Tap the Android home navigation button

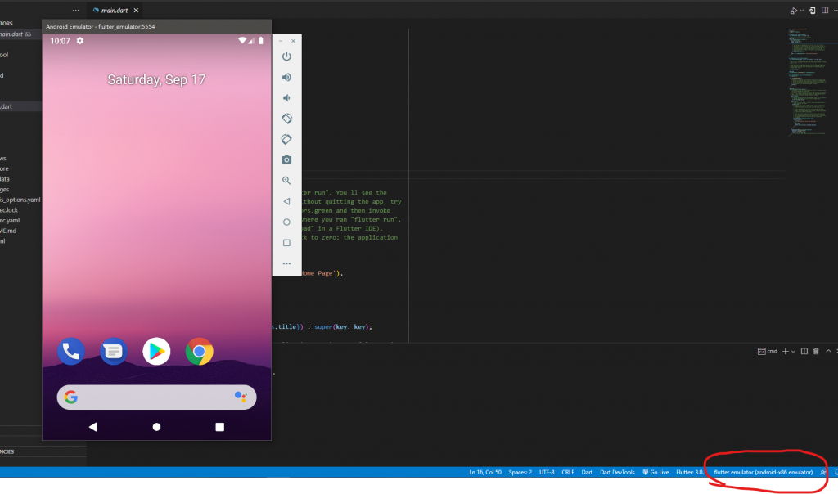pyautogui.click(x=156, y=427)
